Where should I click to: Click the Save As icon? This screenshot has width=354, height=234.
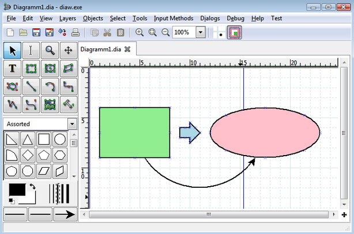pos(50,32)
